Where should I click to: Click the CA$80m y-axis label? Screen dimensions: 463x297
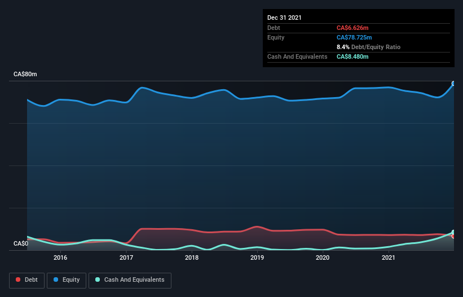pos(25,74)
